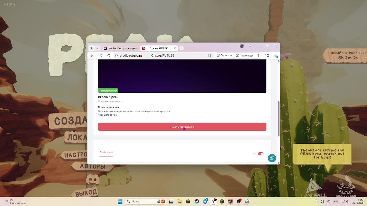Click the Поток подключен status text

click(x=108, y=107)
